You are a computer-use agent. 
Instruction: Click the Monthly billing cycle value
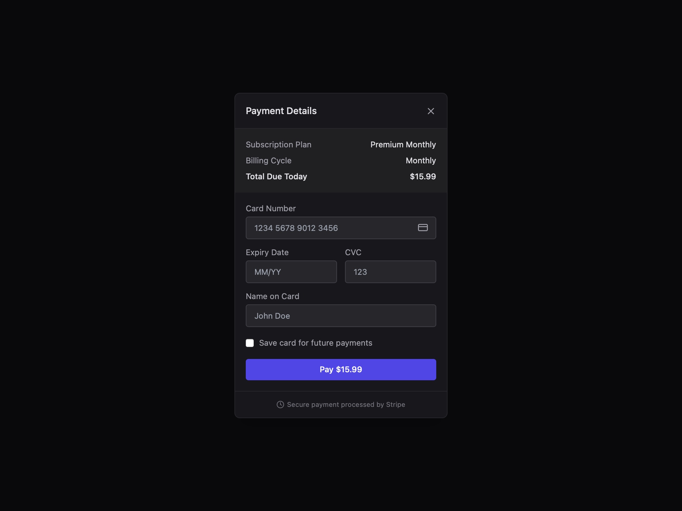421,160
